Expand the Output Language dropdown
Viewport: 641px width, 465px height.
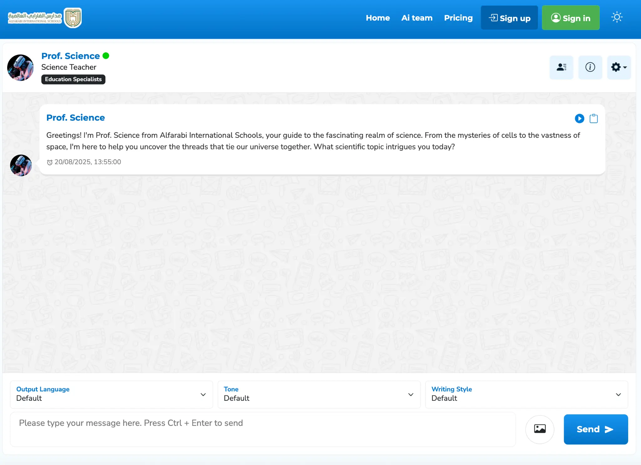click(x=111, y=394)
